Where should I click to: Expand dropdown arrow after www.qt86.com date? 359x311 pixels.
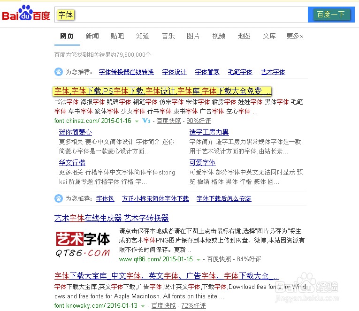[199, 260]
